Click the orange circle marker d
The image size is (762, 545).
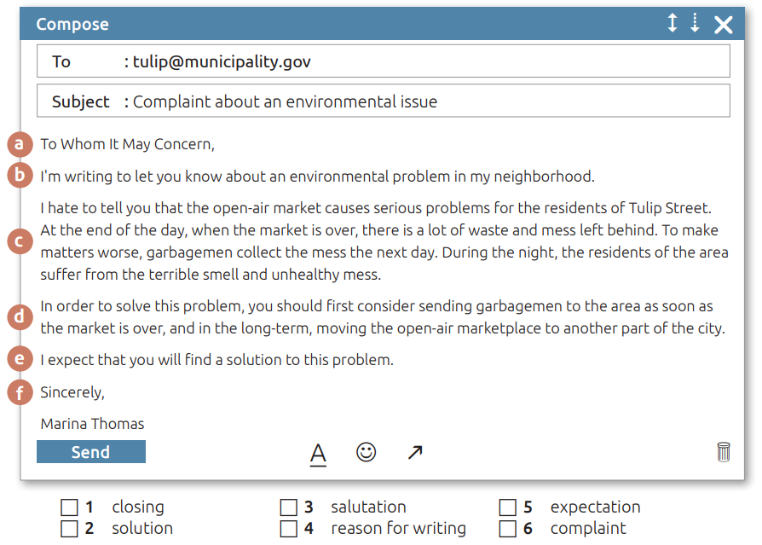pos(20,317)
